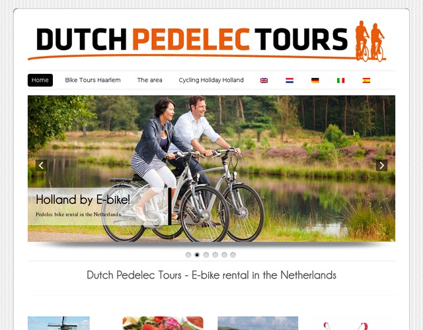Open the salad food thumbnail image
The image size is (423, 330).
point(163,323)
